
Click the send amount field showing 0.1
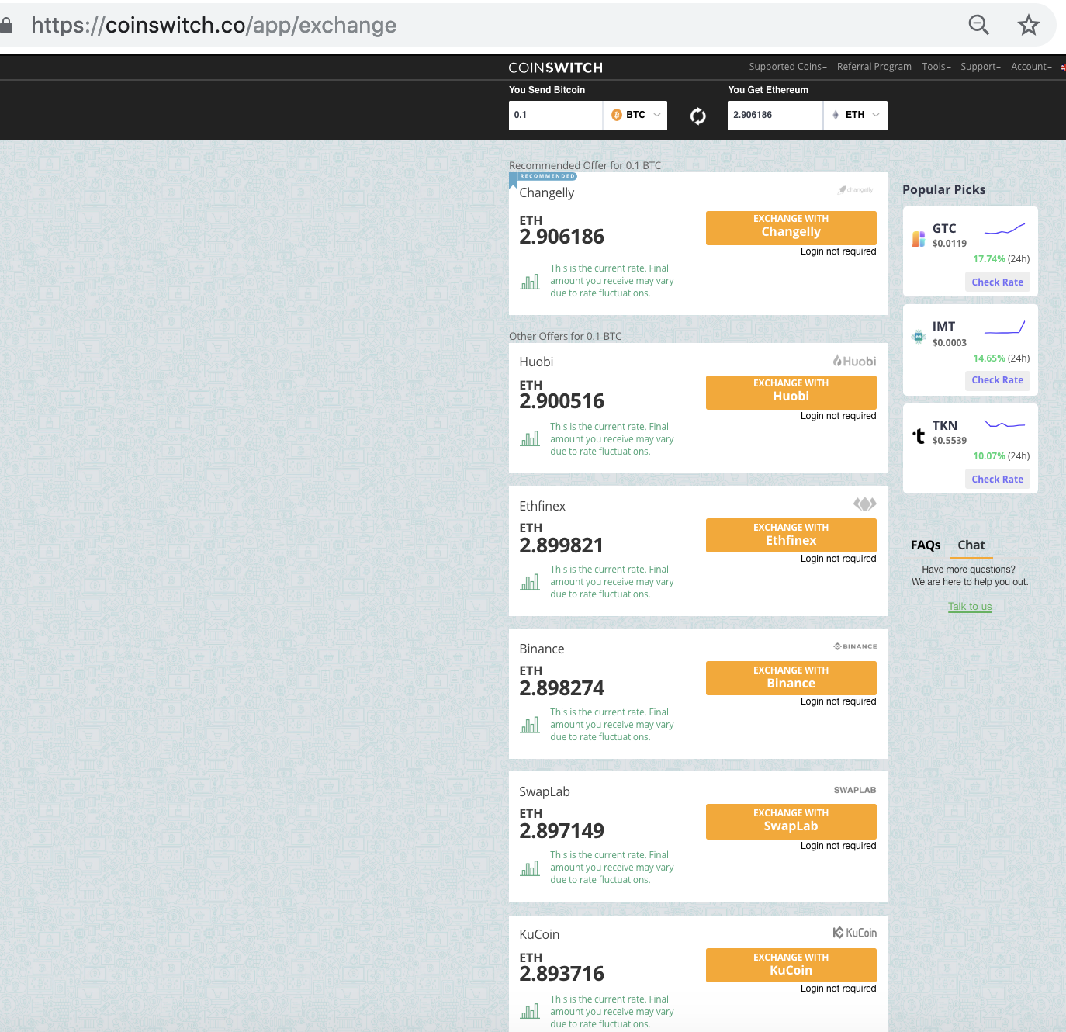[555, 115]
